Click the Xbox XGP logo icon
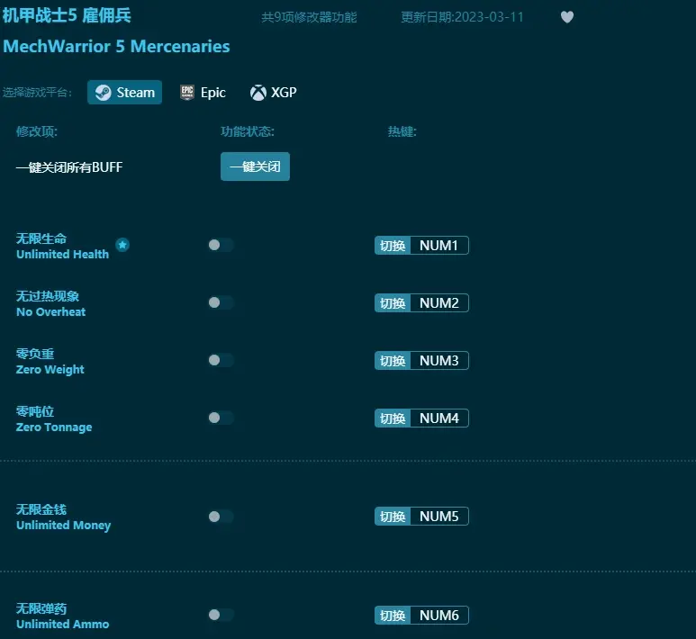The height and width of the screenshot is (639, 696). pos(258,93)
